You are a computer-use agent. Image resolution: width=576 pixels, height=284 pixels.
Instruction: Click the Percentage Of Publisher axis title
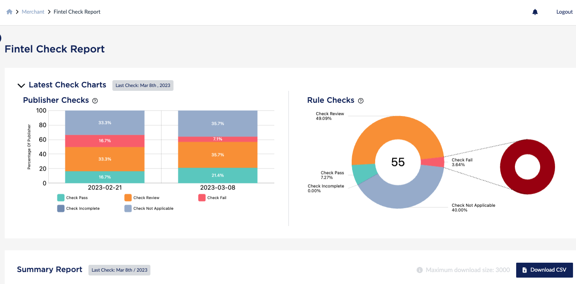[29, 147]
